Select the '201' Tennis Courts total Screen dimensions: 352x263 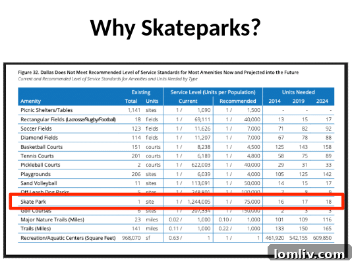tap(136, 156)
